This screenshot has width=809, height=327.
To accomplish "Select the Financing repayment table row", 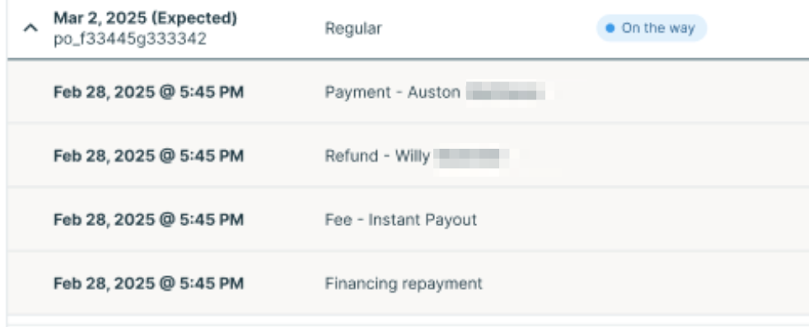I will pos(408,283).
